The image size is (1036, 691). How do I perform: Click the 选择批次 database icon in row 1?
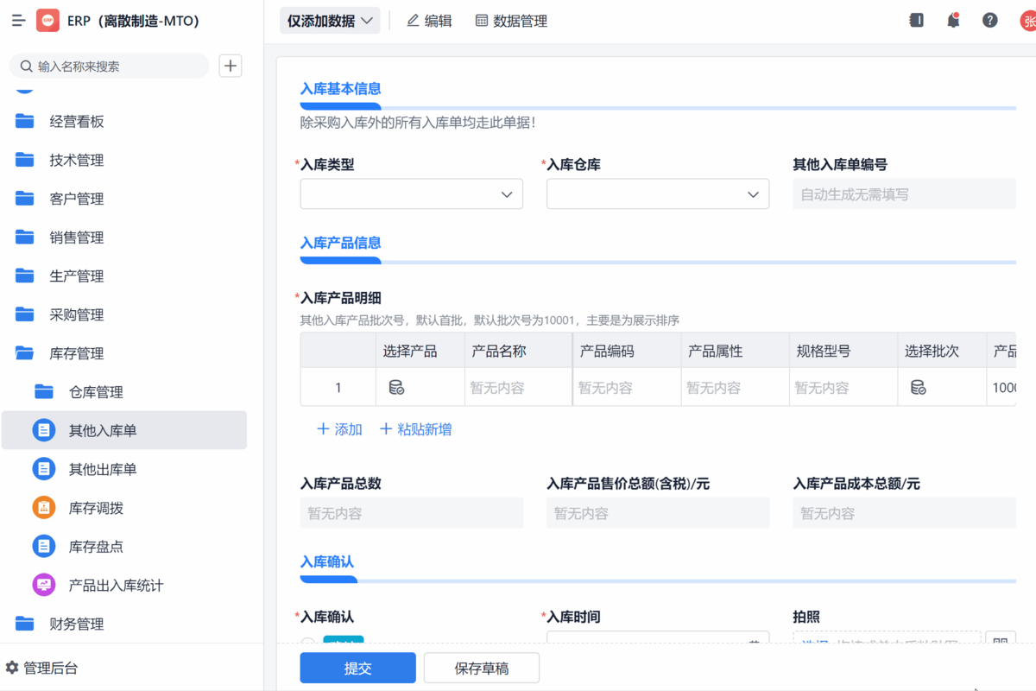point(919,388)
